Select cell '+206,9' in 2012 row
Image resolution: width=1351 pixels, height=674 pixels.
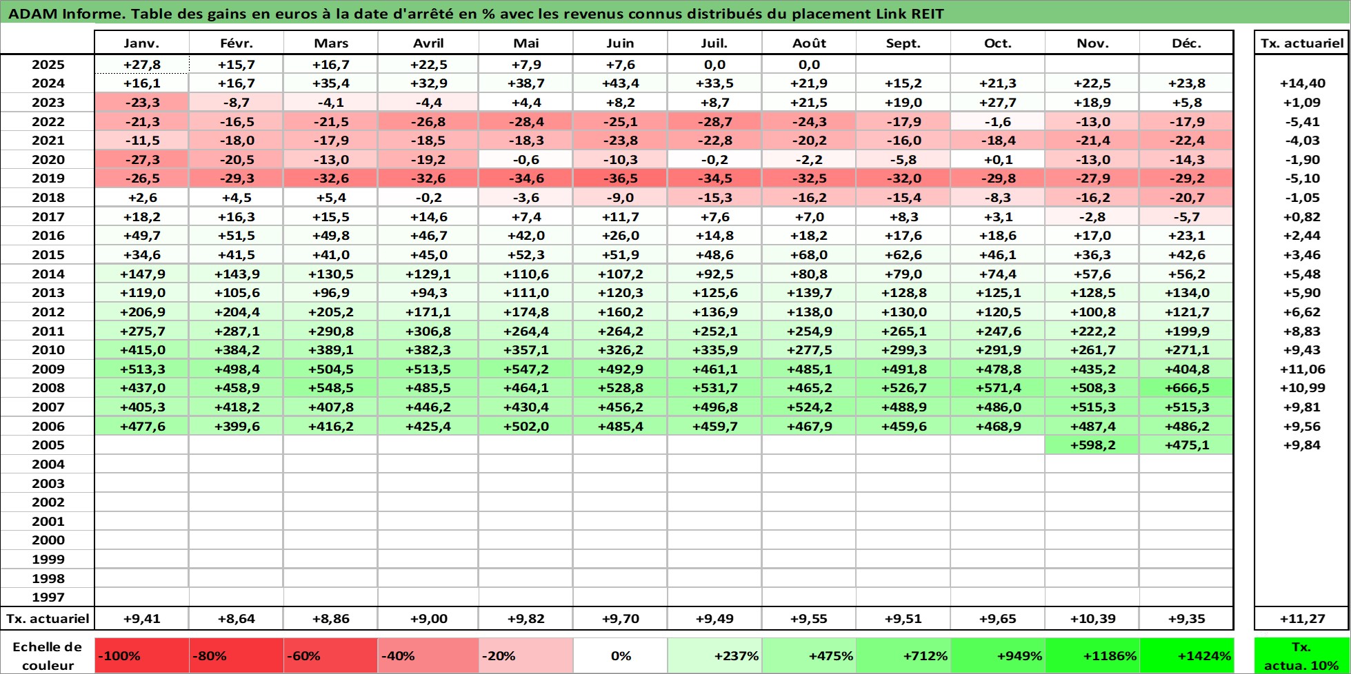pyautogui.click(x=141, y=312)
